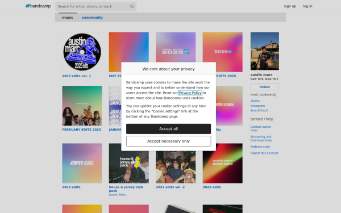
Task: Click the music producer/dj bio text
Action: pos(263,95)
